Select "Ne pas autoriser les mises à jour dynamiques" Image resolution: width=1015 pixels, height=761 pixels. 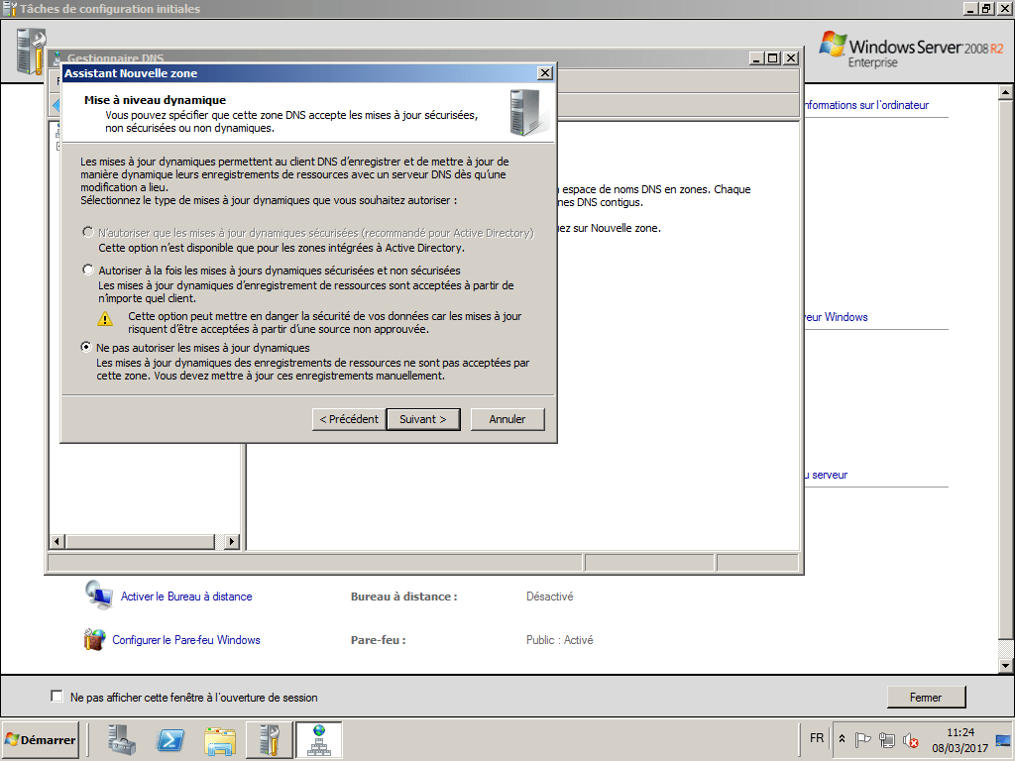(86, 348)
